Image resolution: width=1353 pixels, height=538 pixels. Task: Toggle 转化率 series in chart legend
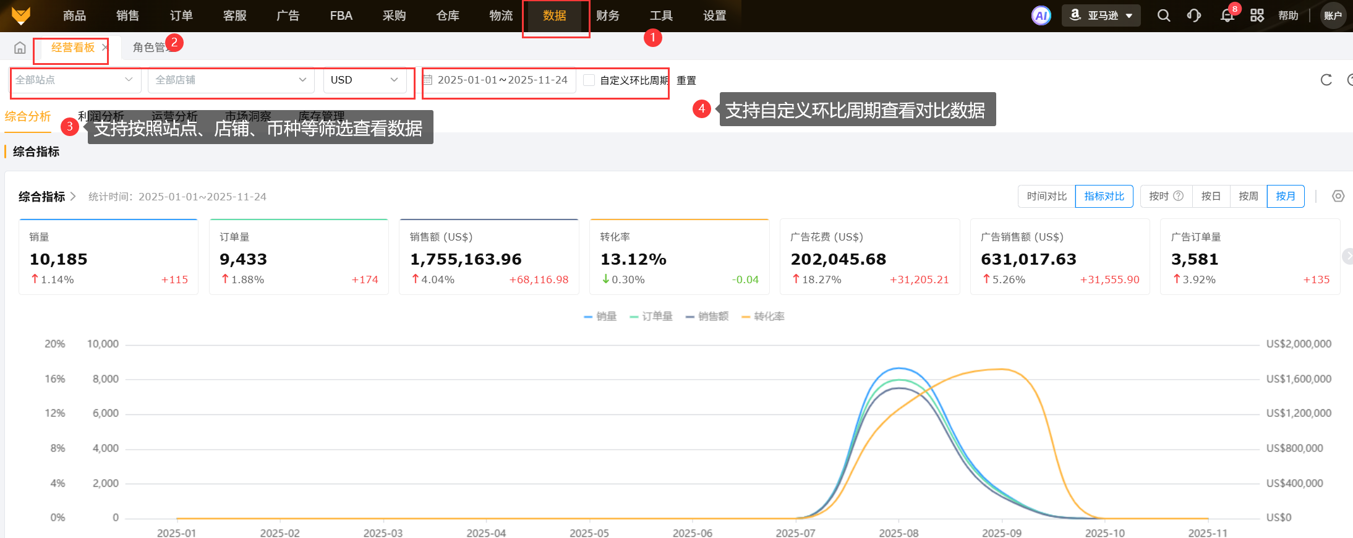(x=762, y=317)
